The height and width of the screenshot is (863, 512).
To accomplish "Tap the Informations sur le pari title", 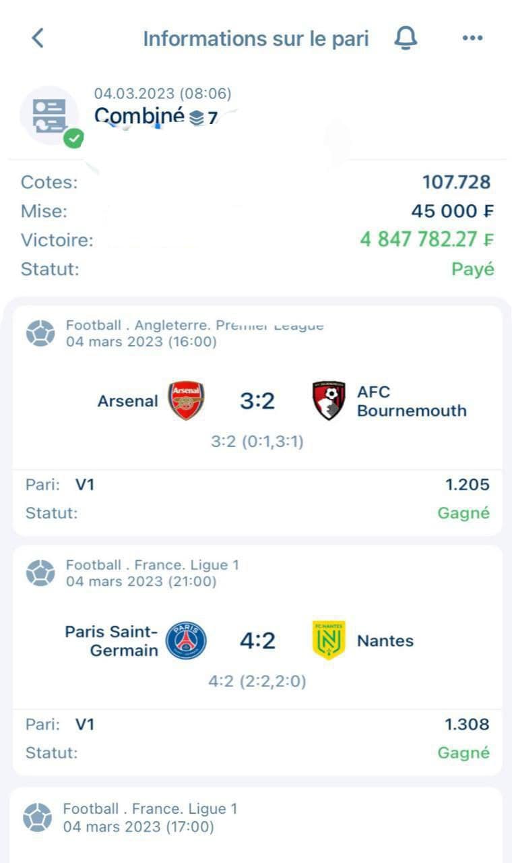I will [255, 39].
